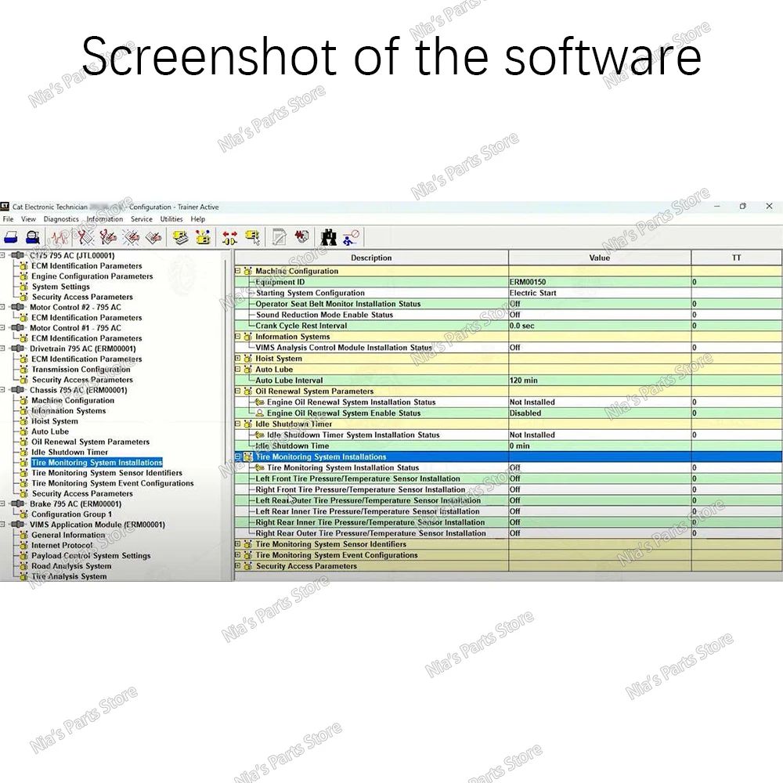The image size is (783, 783).
Task: Open the Status Tool waveform icon
Action: pos(60,237)
